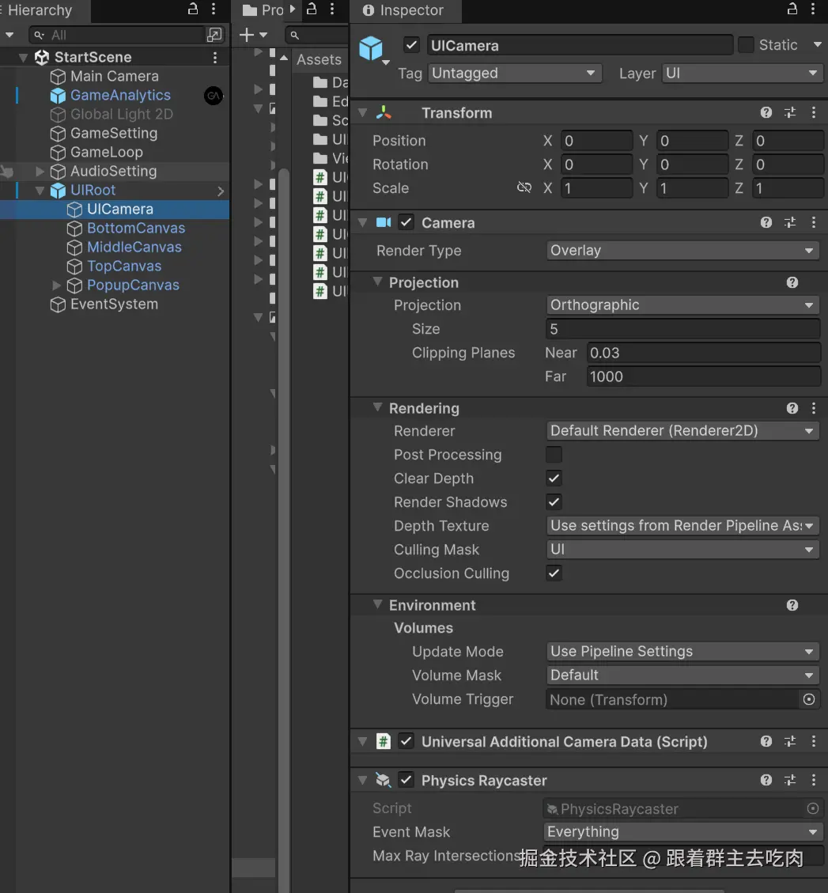The image size is (828, 893).
Task: Click the Hierarchy panel lock icon
Action: [193, 10]
